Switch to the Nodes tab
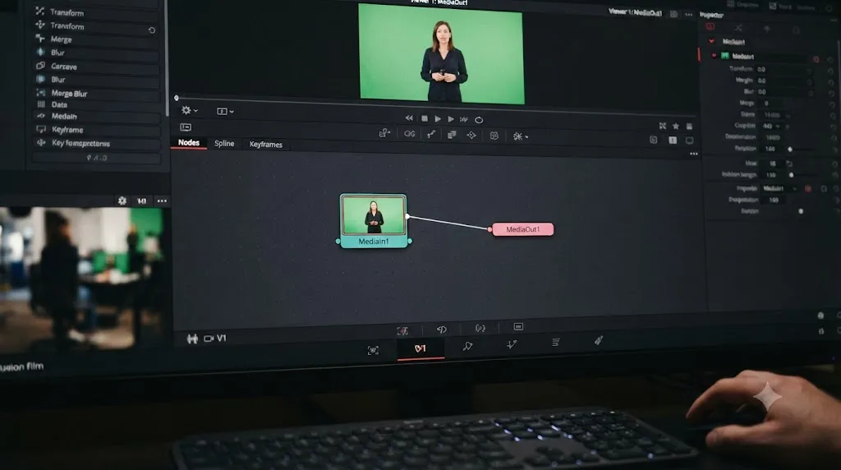Image resolution: width=841 pixels, height=470 pixels. point(188,142)
